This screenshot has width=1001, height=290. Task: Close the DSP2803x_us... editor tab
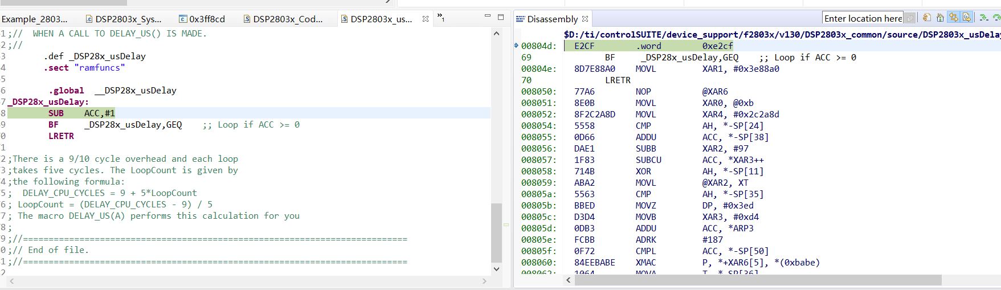tap(425, 19)
